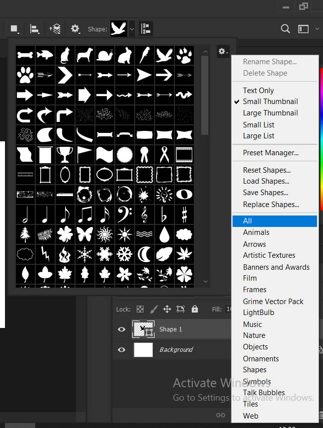Choose Replace Shapes menu item
Screen dimensions: 323x428
click(271, 205)
